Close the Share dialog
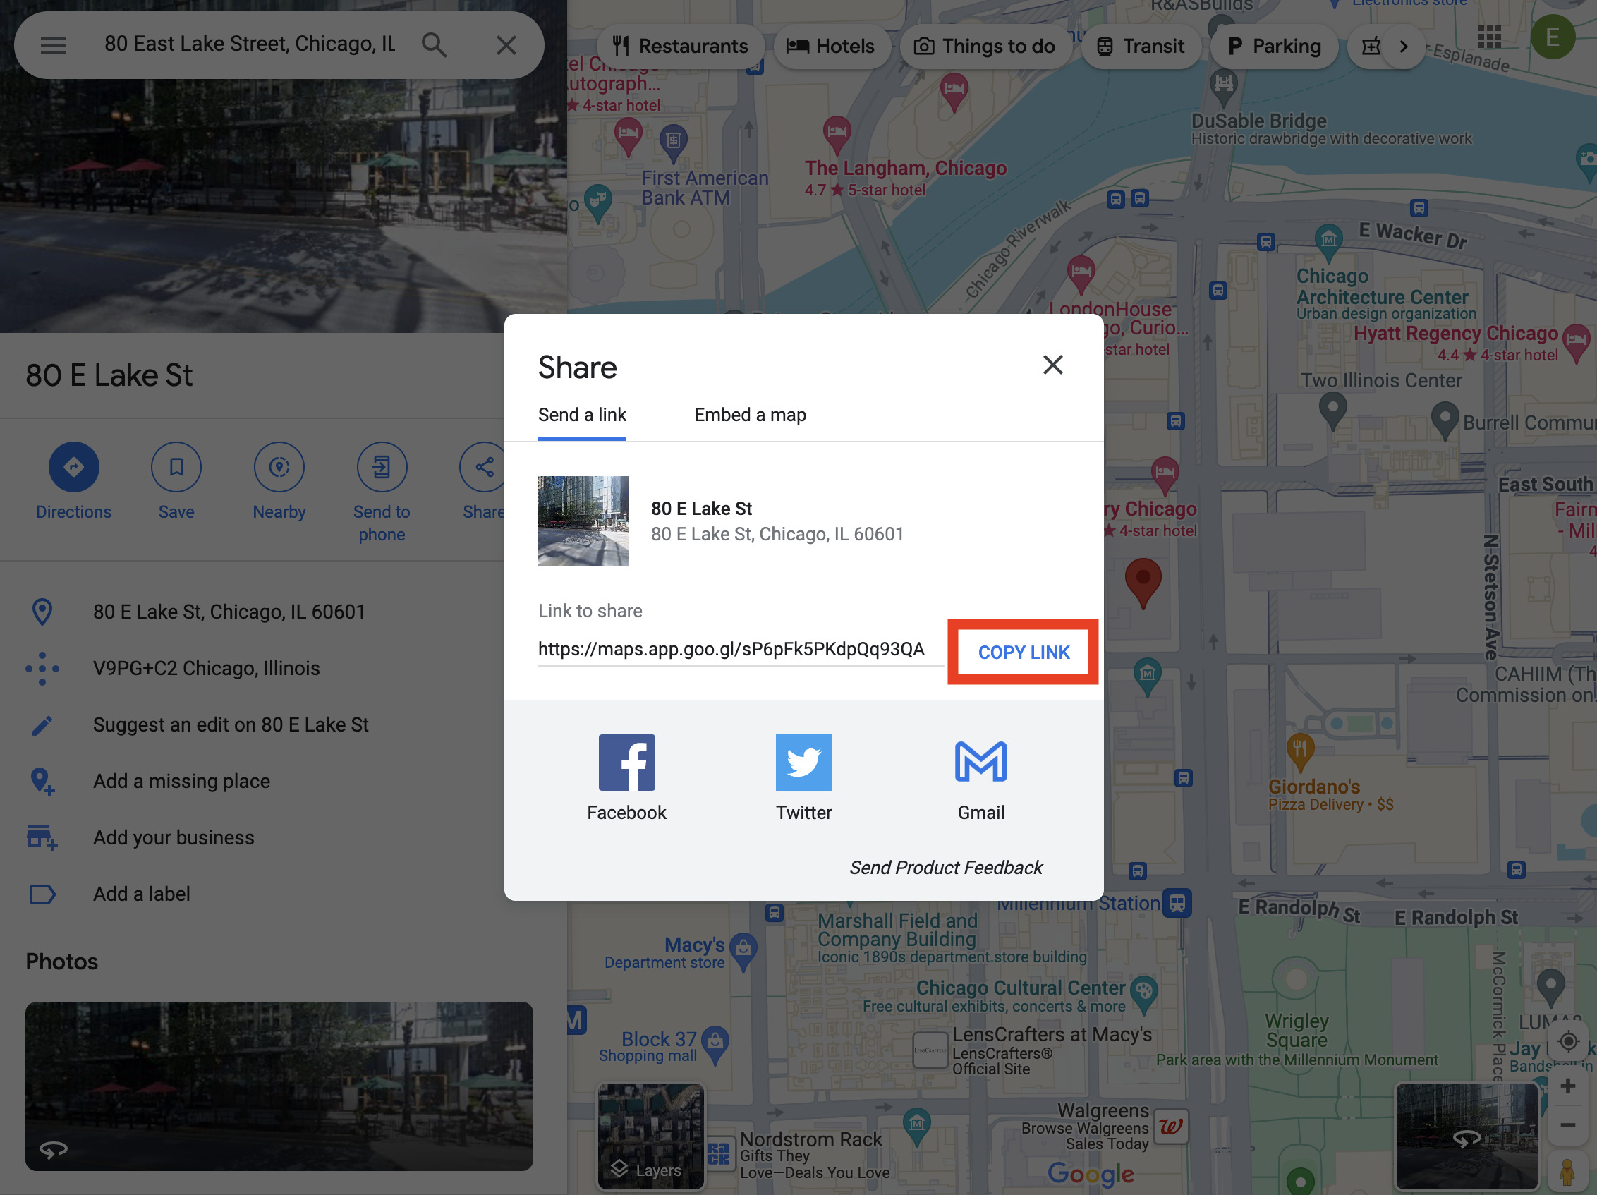 pos(1052,365)
